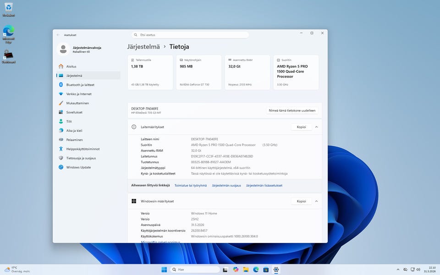This screenshot has height=275, width=440.
Task: Click the Suoritin processor card
Action: [x=296, y=72]
